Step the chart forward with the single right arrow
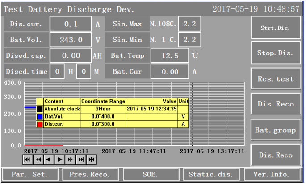 click(59, 159)
